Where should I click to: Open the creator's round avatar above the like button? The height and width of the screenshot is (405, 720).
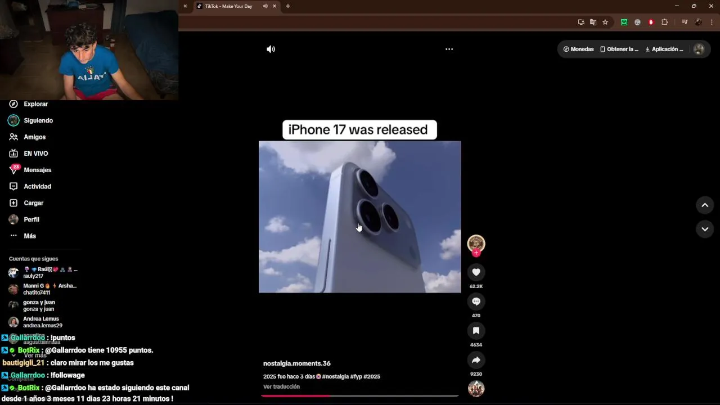[476, 243]
